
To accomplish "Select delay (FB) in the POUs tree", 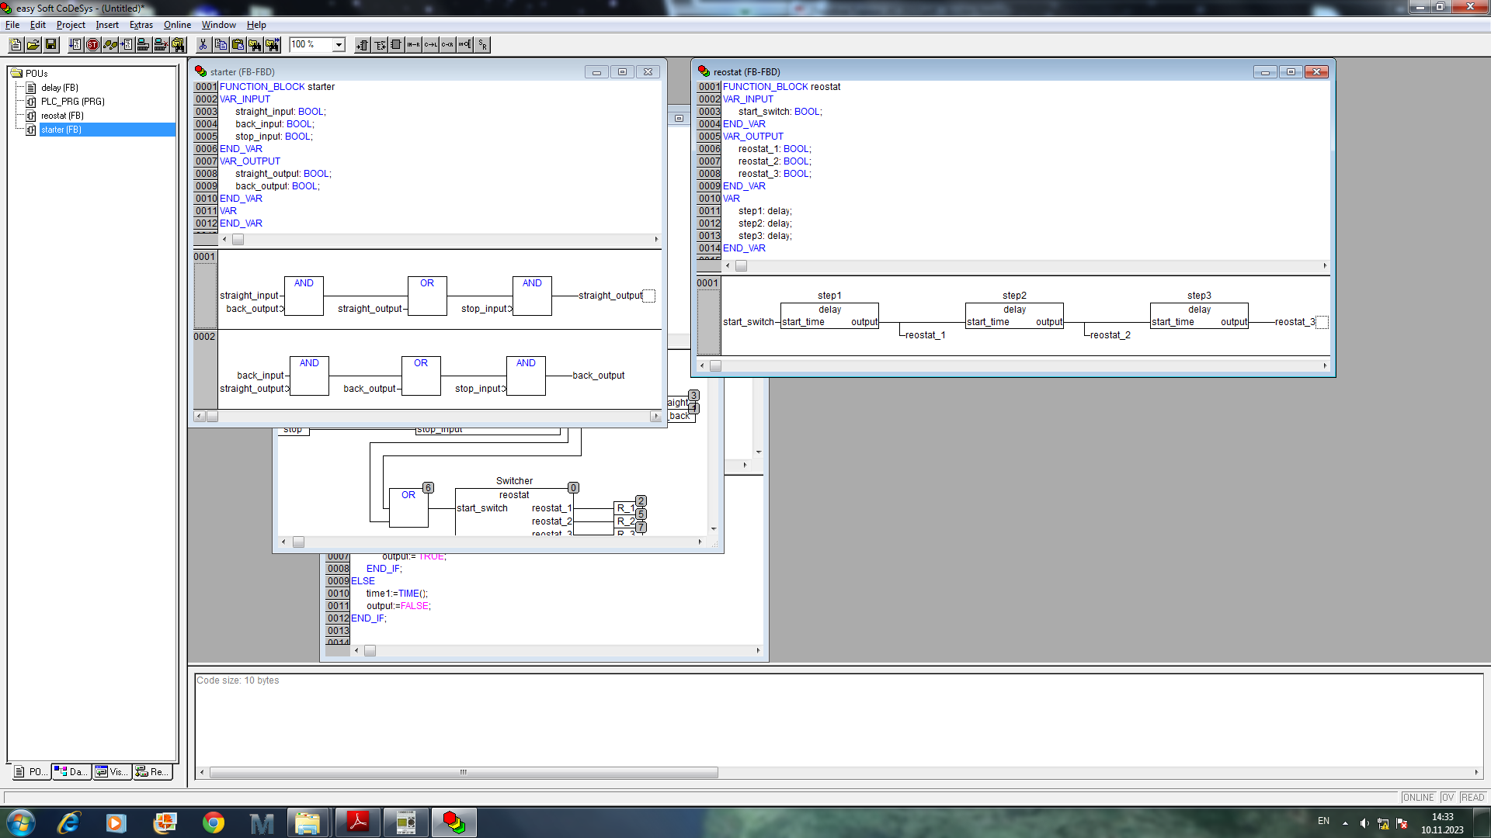I will point(60,88).
